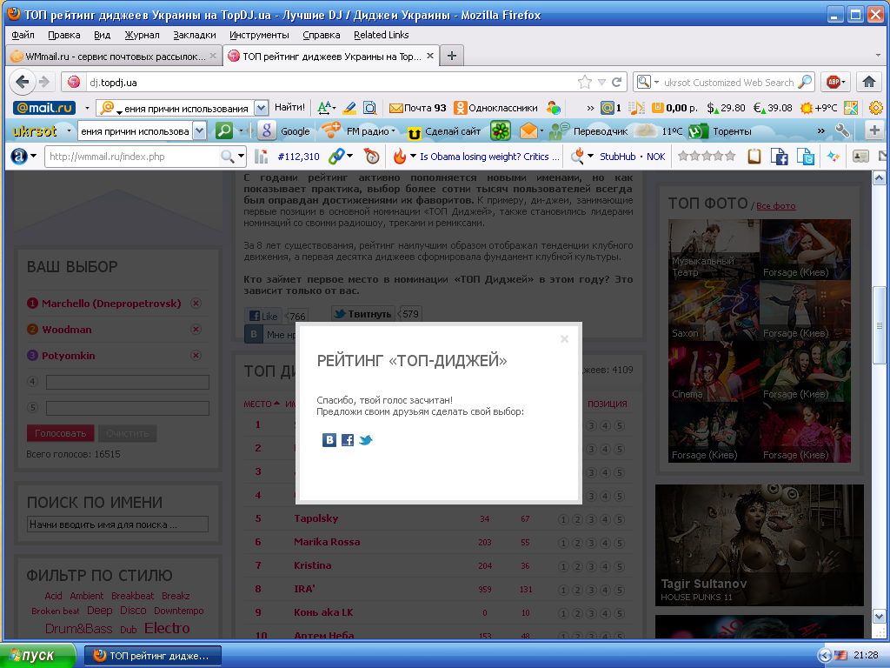Screen dimensions: 890x668
Task: Open the Related Links menu
Action: click(381, 35)
